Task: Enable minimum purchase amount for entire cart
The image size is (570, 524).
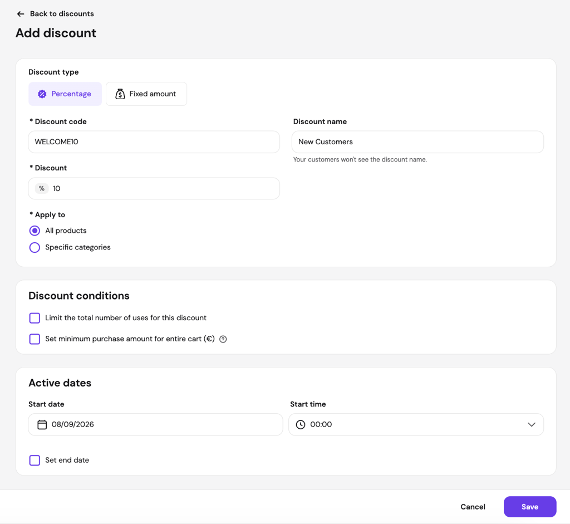Action: click(x=35, y=339)
